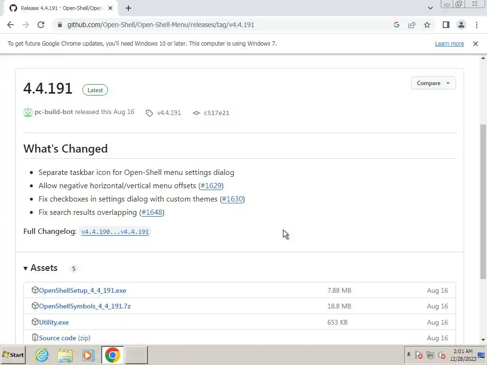Open changelog v4.4.190...v4.4.191

pyautogui.click(x=115, y=231)
